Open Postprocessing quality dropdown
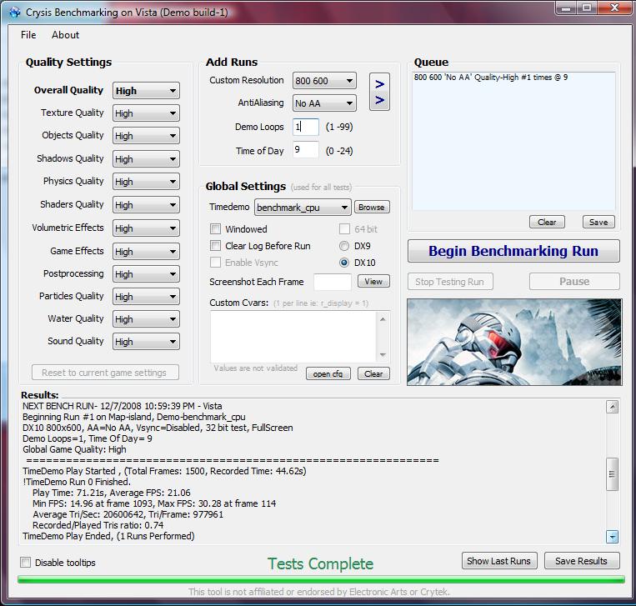Viewport: 636px width, 606px height. tap(146, 274)
